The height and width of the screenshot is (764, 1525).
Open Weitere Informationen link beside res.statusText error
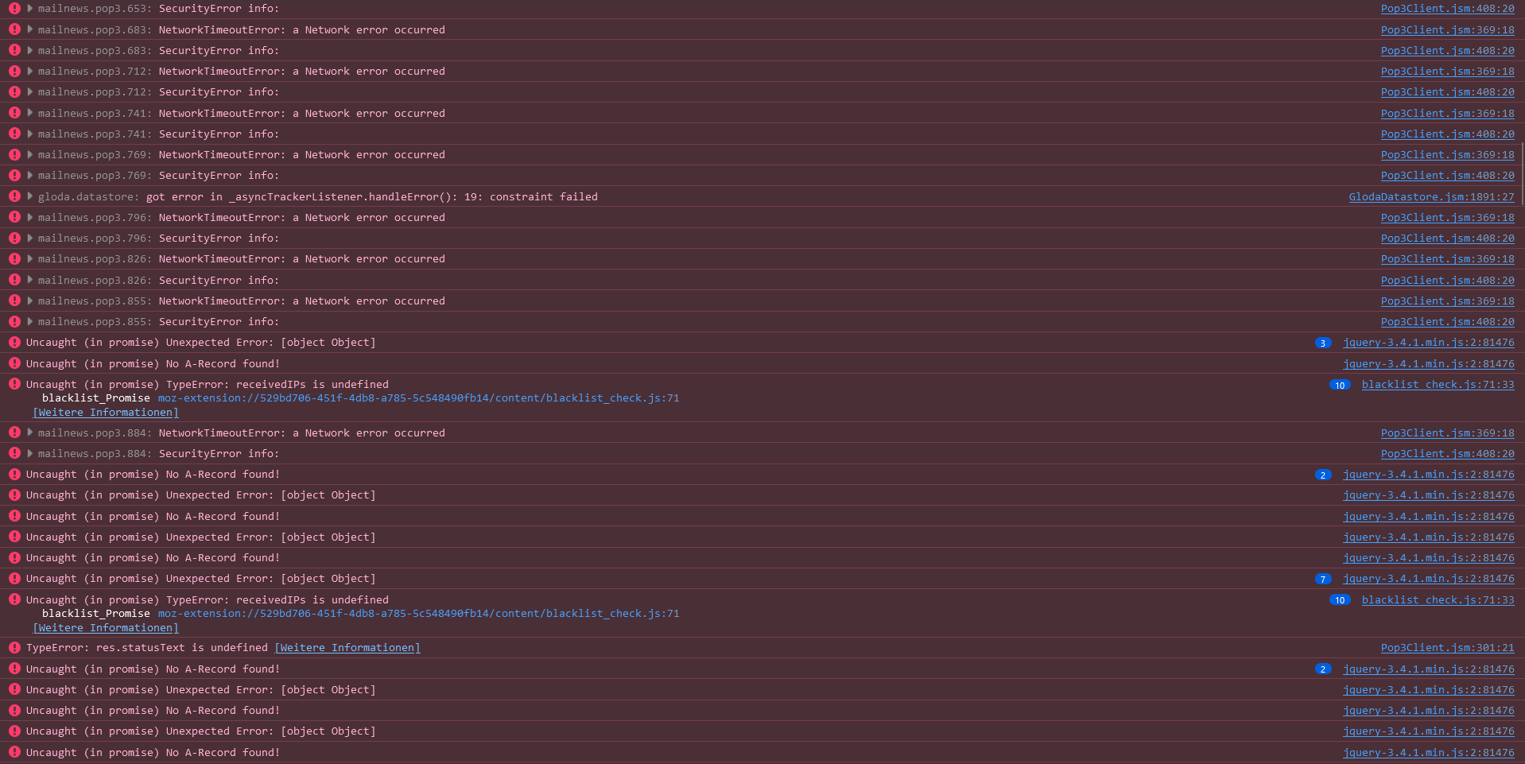[x=347, y=648]
